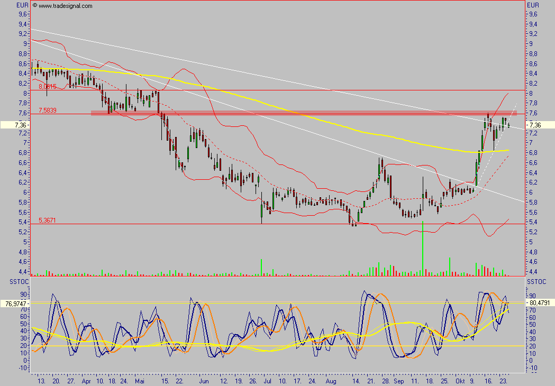Viewport: 555px width, 386px height.
Task: Click the tallest green volume bar in September
Action: point(423,249)
